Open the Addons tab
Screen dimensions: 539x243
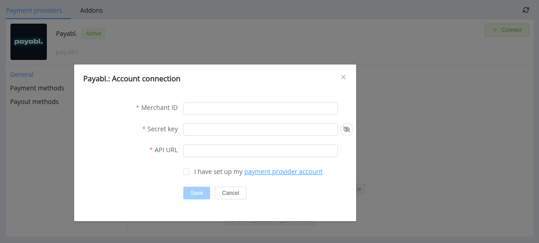(x=91, y=10)
